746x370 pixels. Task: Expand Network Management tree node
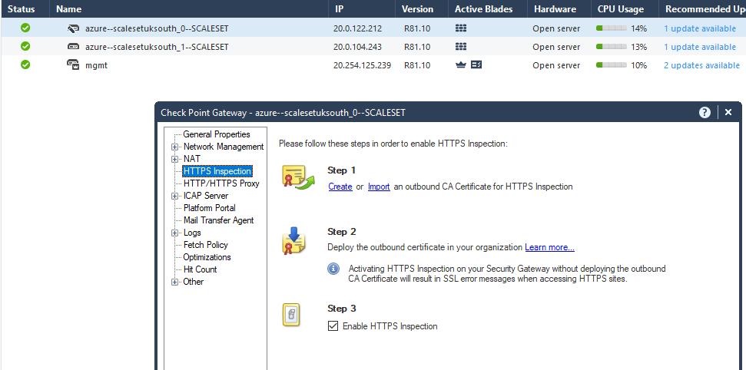[x=174, y=147]
